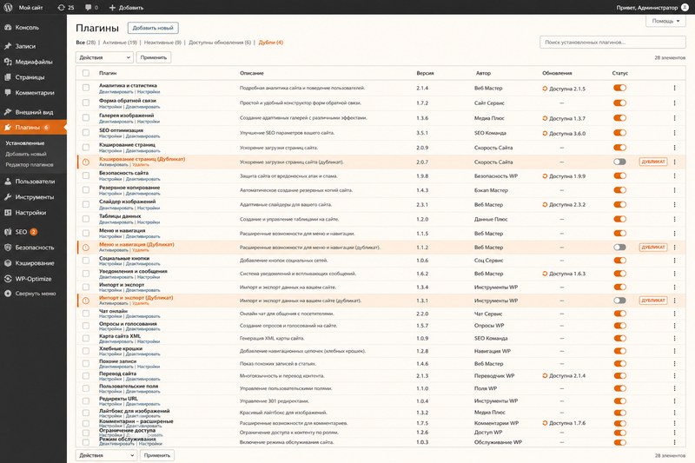Toggle the select-all checkbox in table header
Image resolution: width=695 pixels, height=463 pixels.
(86, 73)
